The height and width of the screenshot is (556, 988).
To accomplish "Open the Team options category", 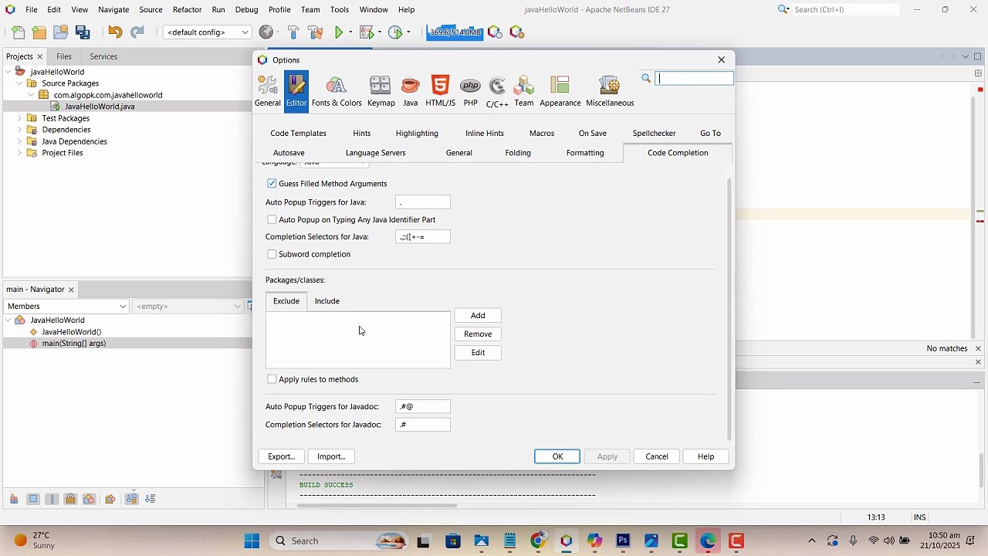I will point(524,91).
